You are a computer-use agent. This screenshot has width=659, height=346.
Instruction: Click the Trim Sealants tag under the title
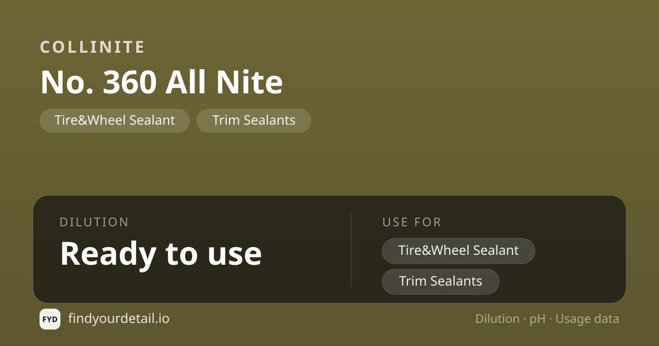tap(254, 120)
